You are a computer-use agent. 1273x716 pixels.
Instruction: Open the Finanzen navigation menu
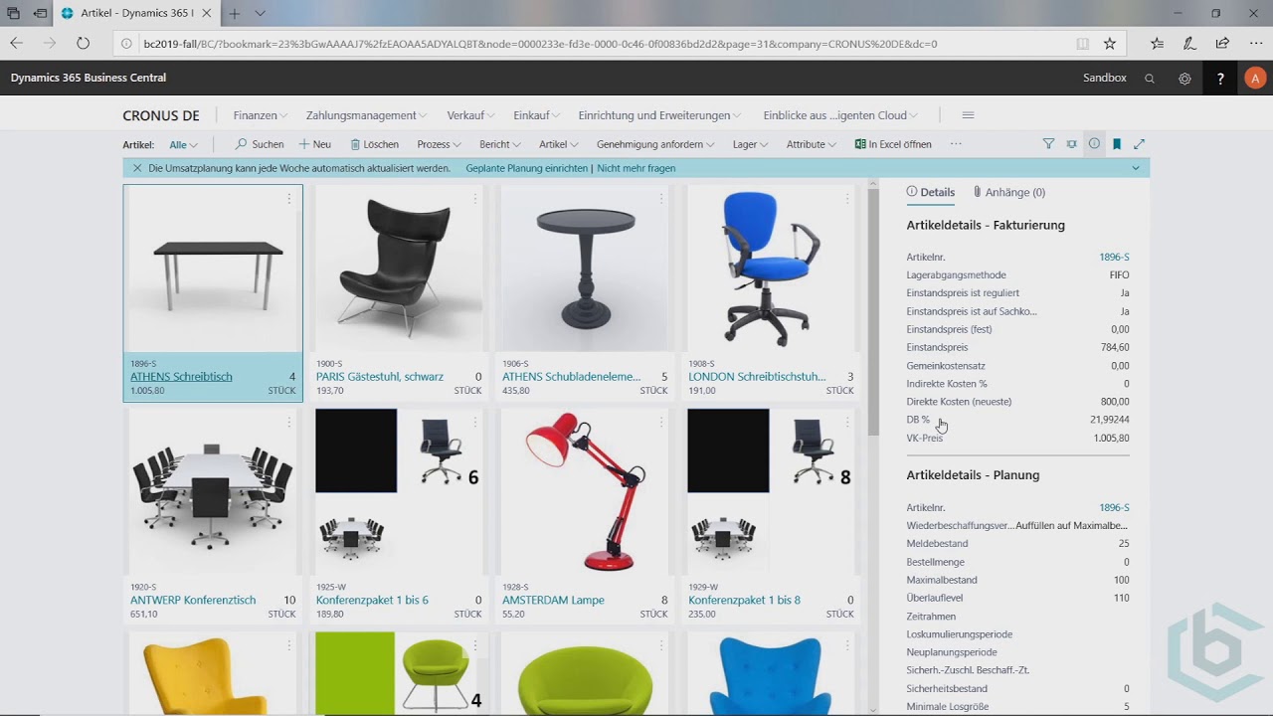pos(260,115)
